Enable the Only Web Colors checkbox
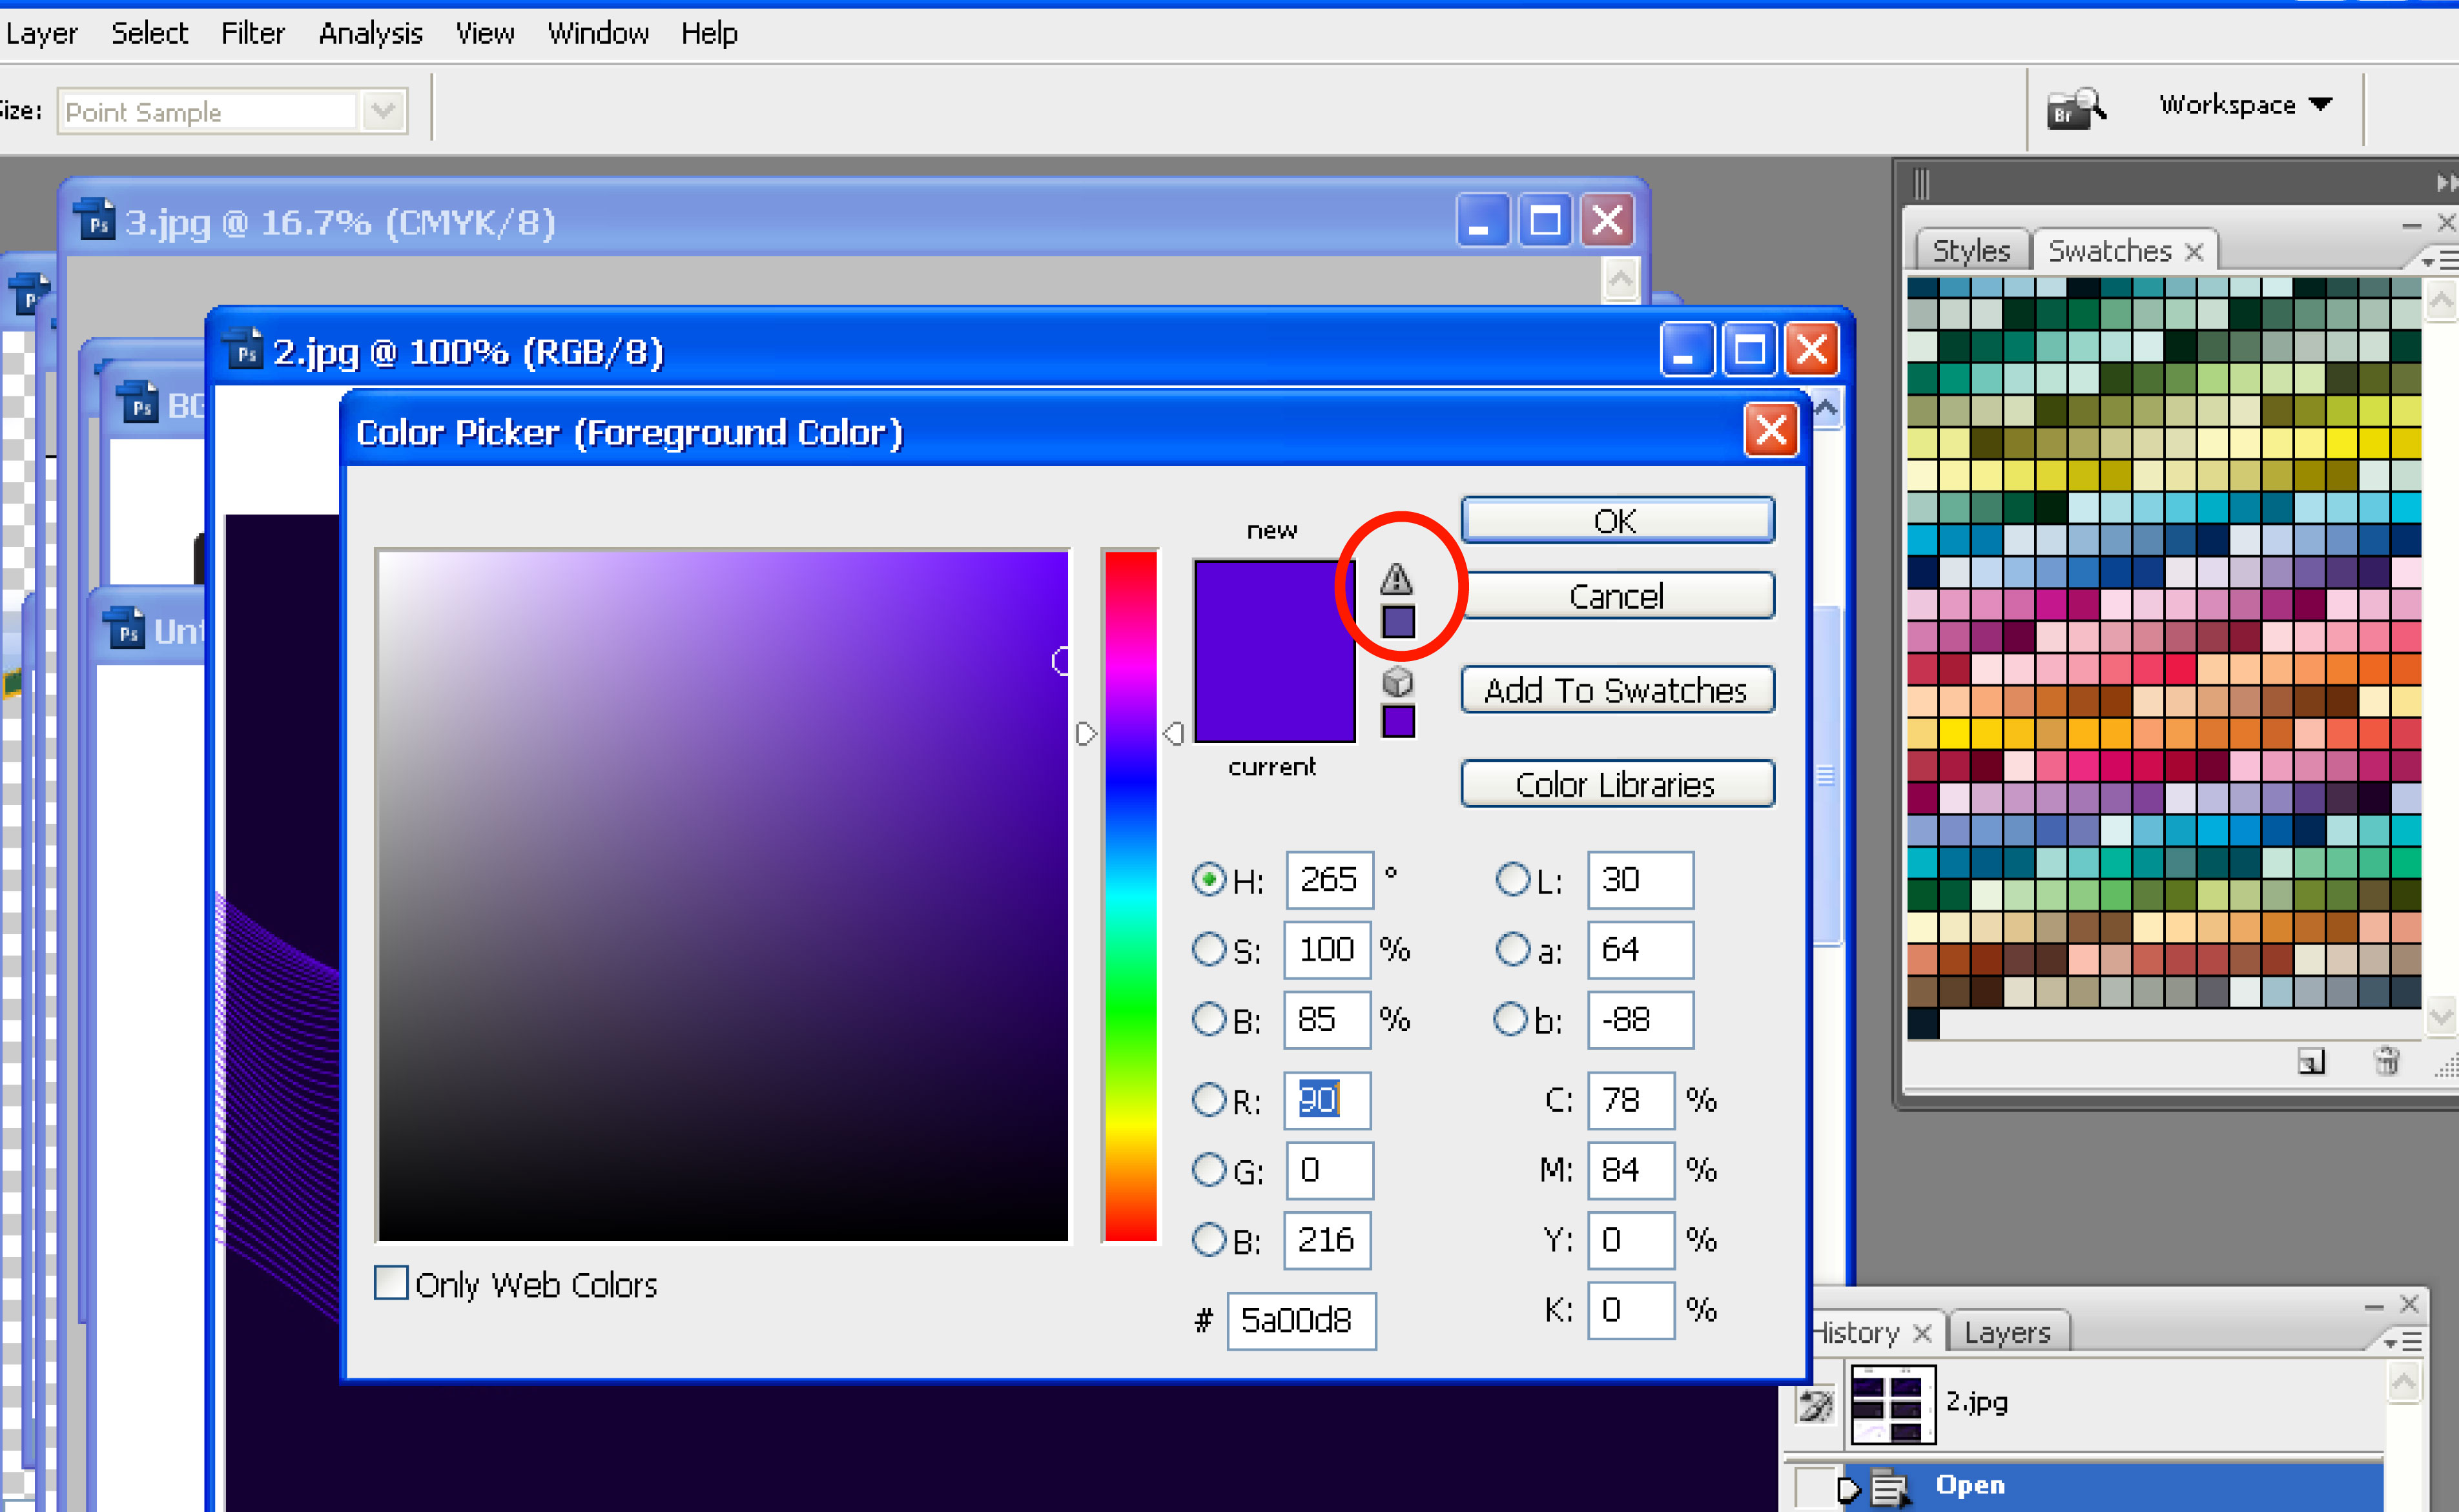Image resolution: width=2459 pixels, height=1512 pixels. [x=391, y=1283]
